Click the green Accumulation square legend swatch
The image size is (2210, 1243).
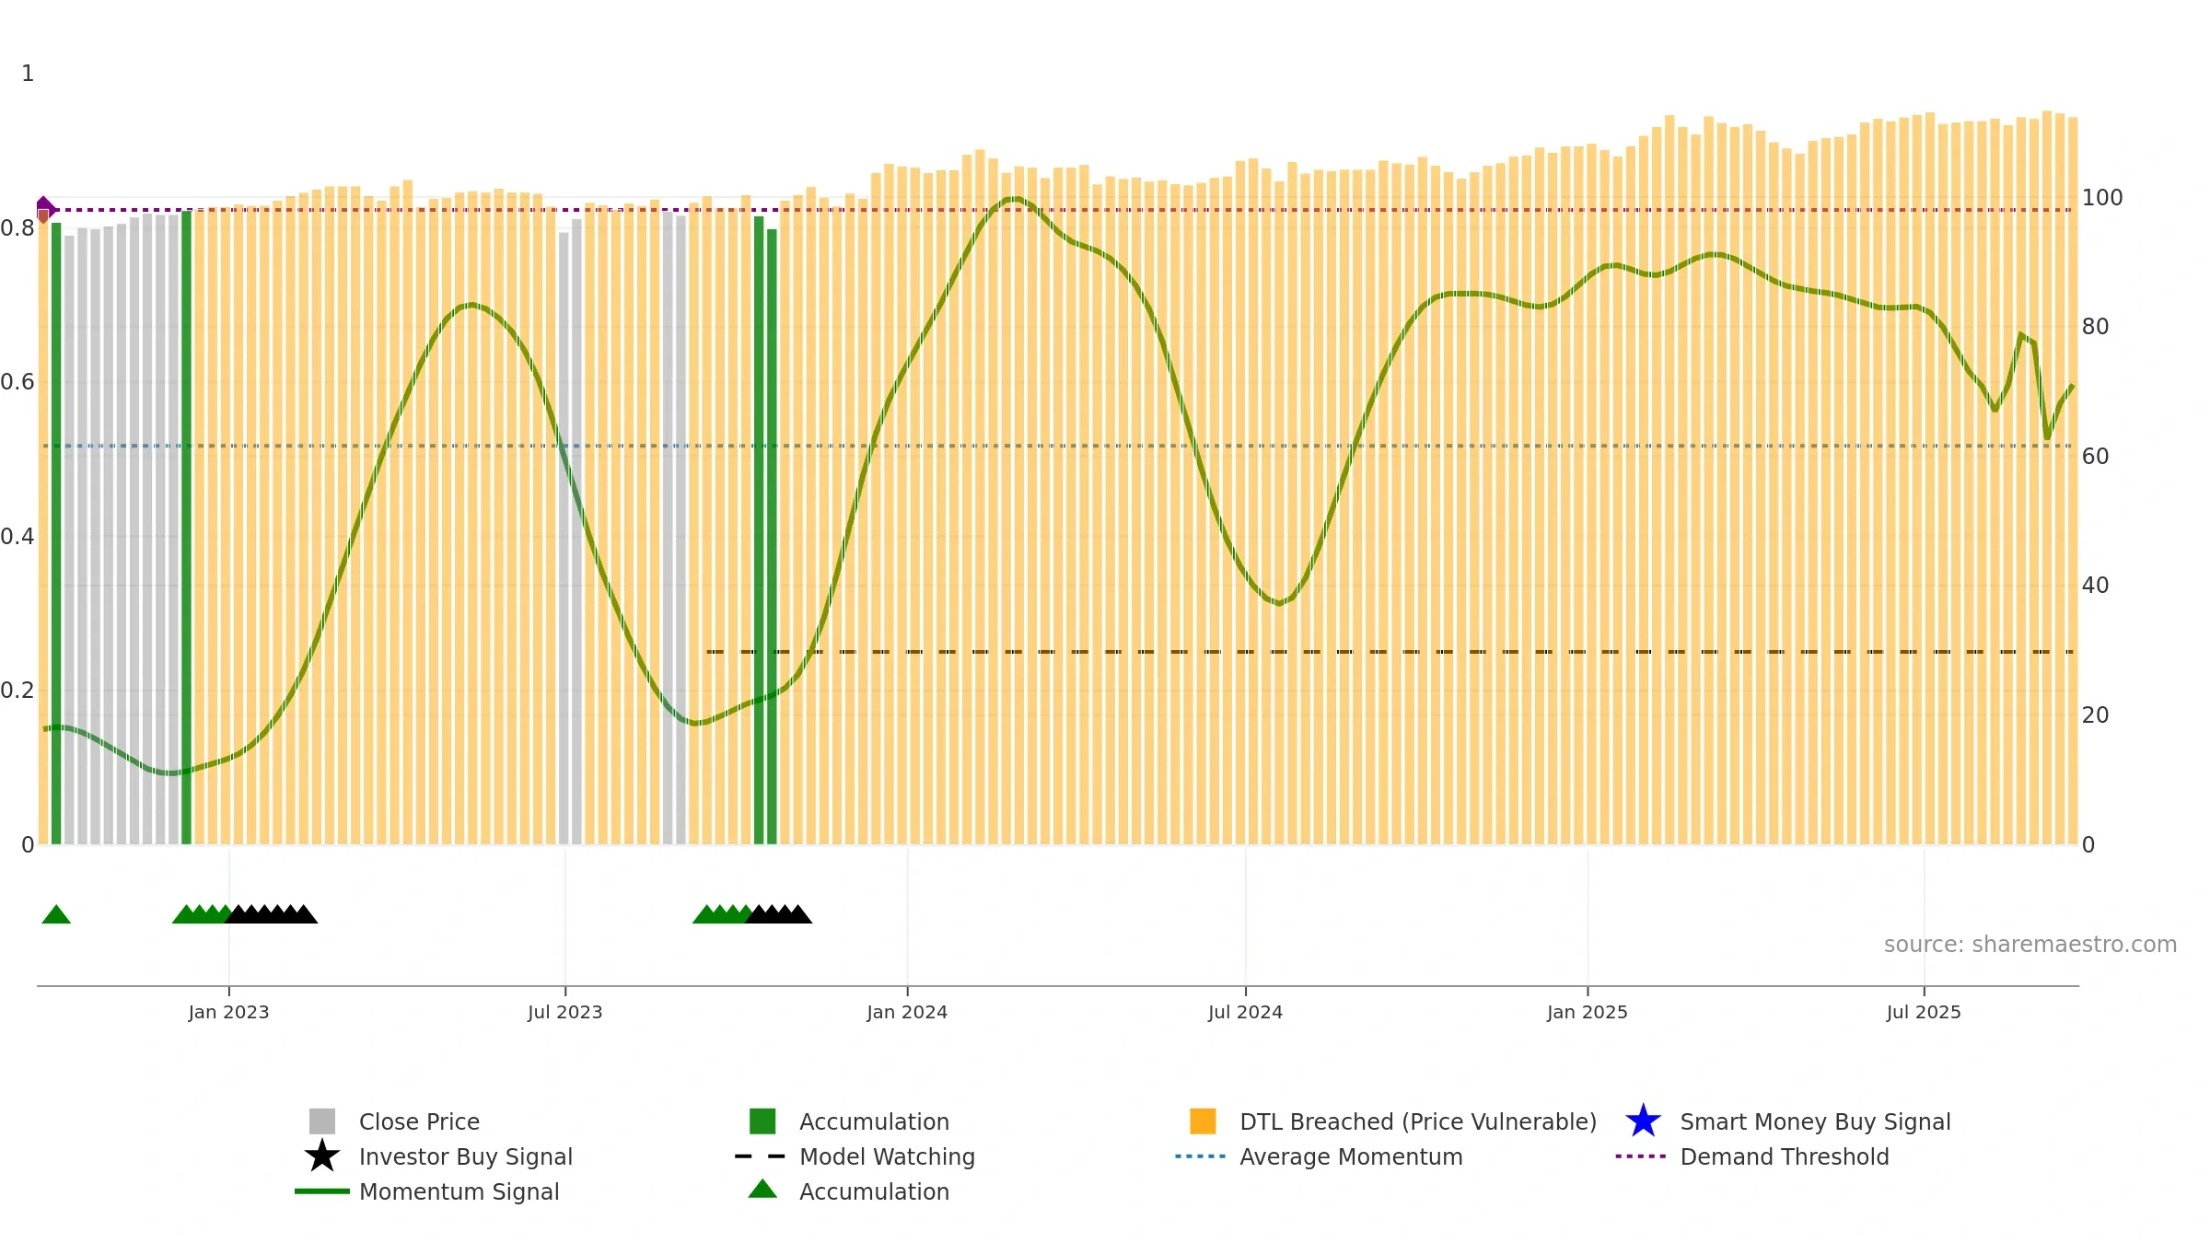click(762, 1121)
